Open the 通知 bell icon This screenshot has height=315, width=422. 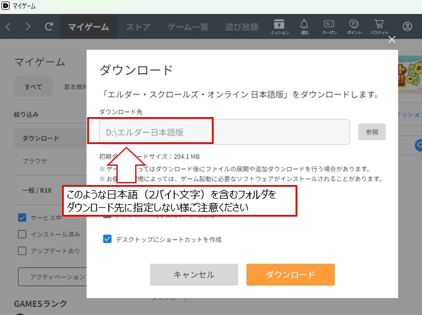coord(304,27)
